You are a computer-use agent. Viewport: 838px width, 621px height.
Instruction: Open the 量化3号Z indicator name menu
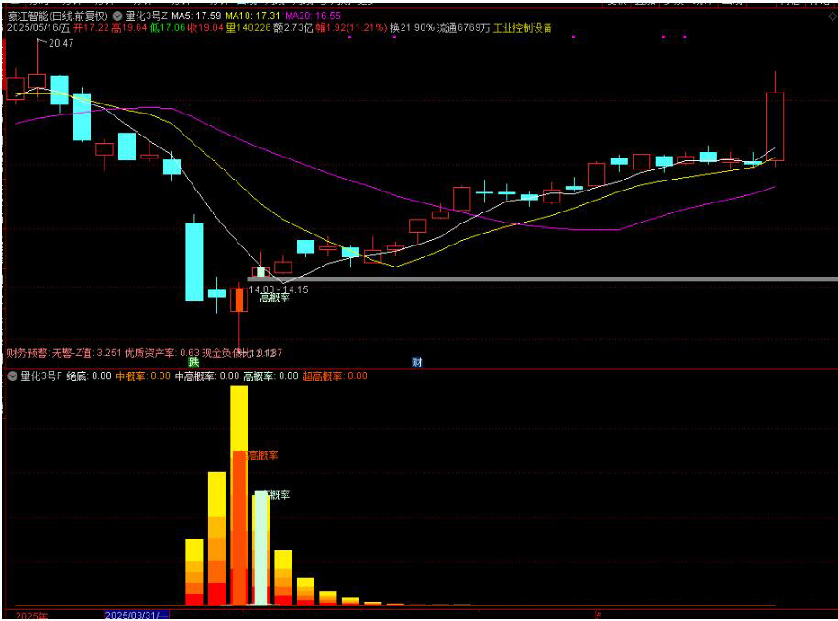click(x=146, y=16)
